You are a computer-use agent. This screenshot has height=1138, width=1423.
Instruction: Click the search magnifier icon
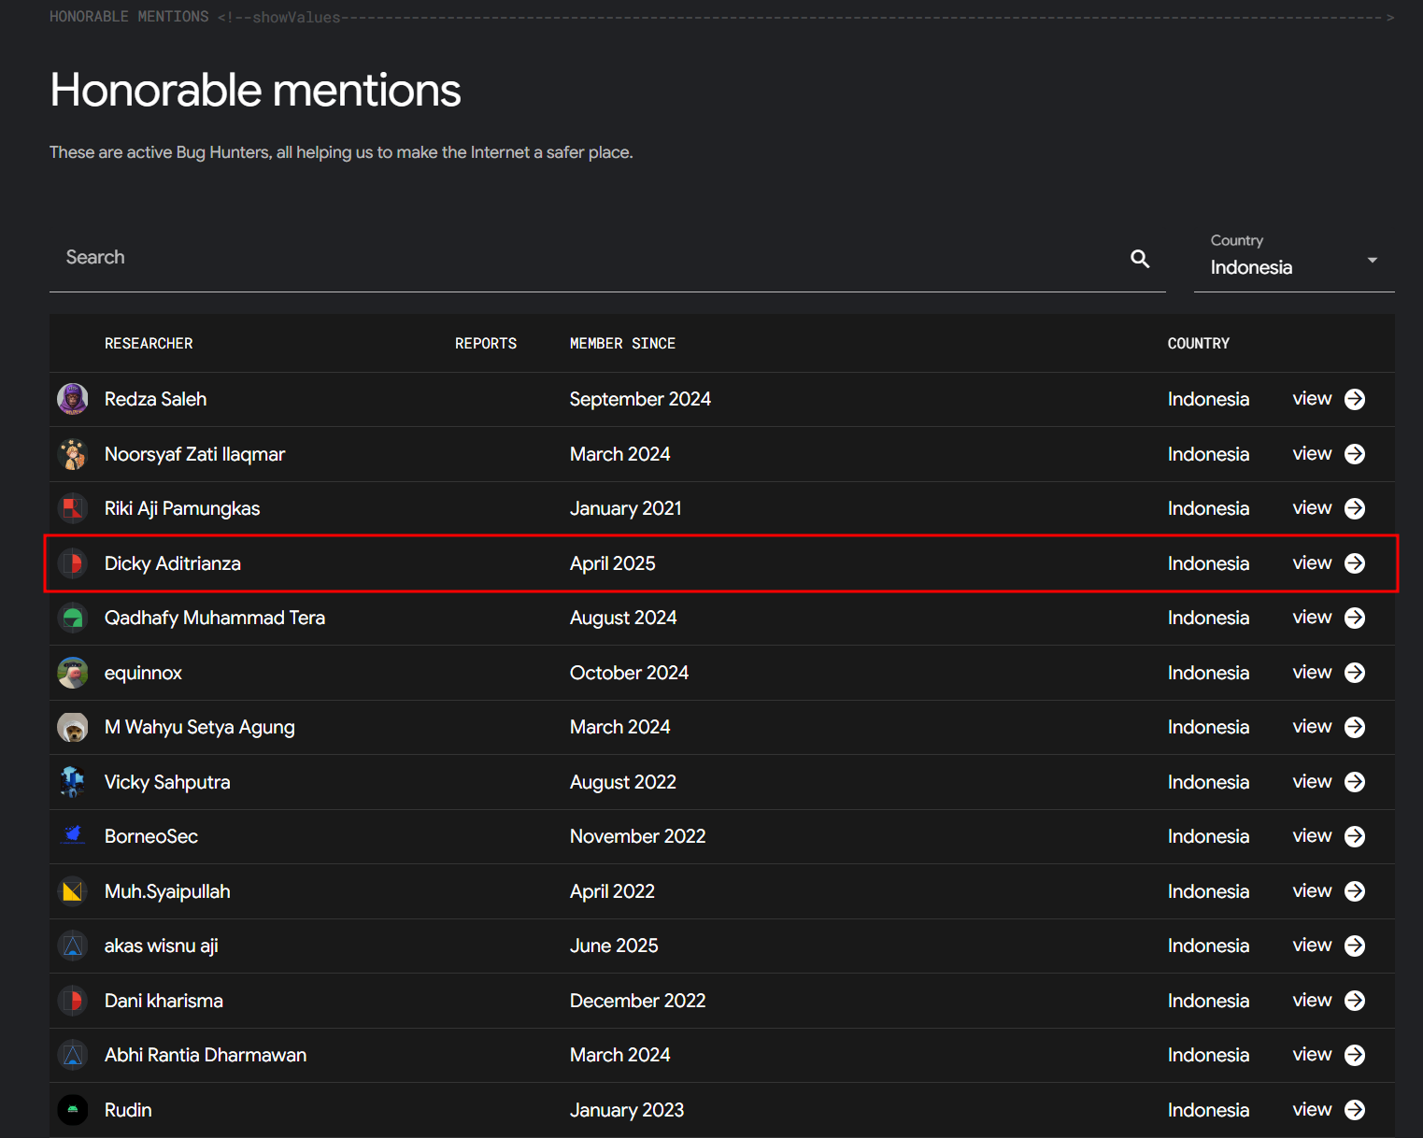tap(1140, 259)
